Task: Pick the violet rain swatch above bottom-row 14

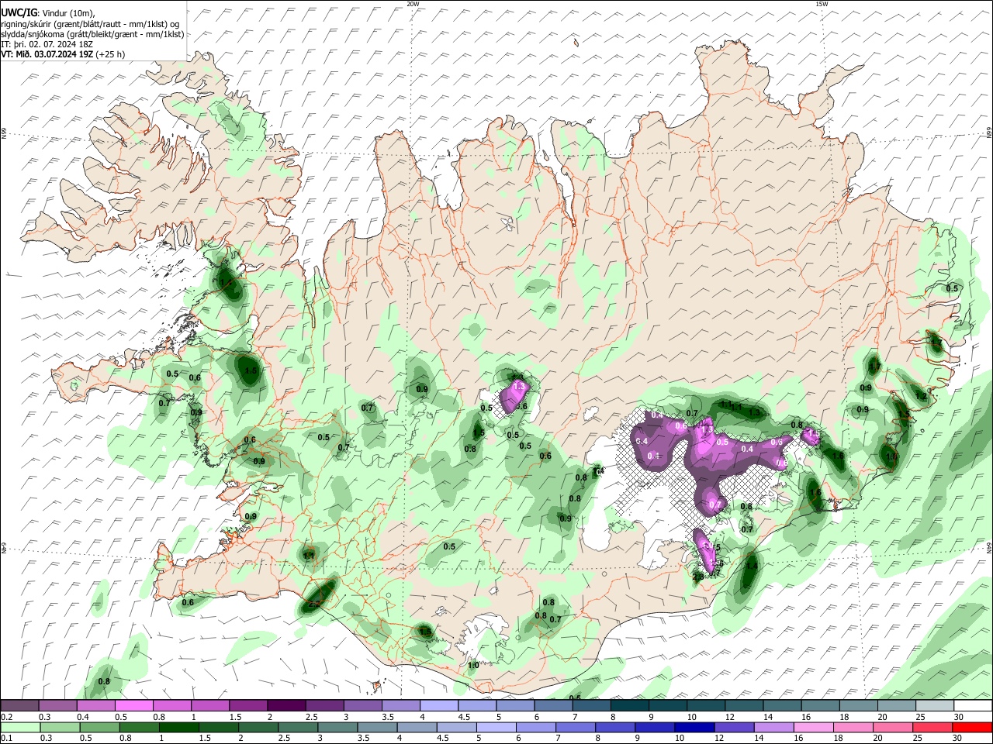Action: [773, 728]
